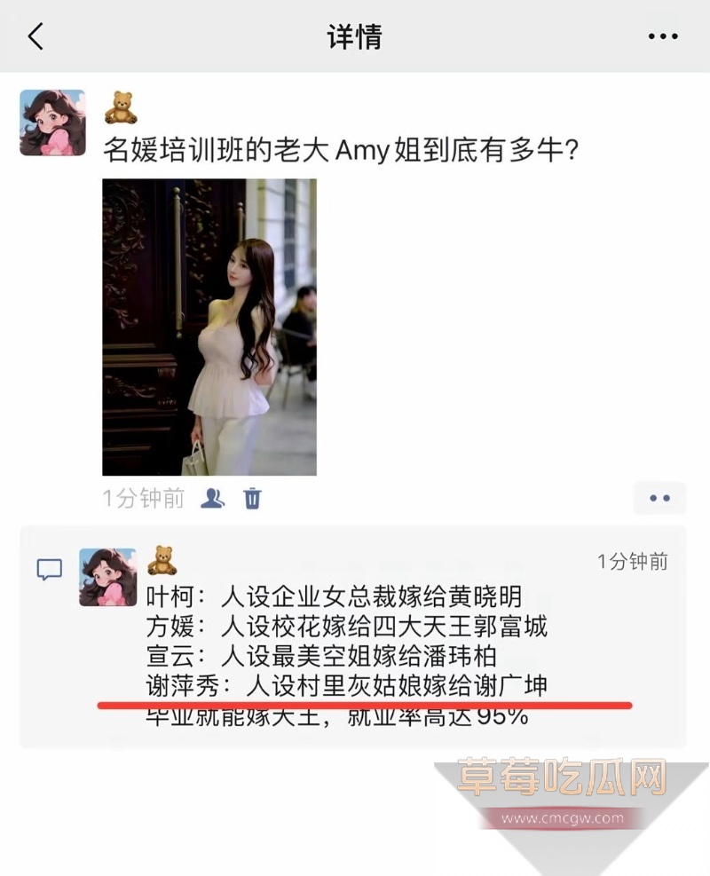Image resolution: width=710 pixels, height=876 pixels.
Task: Tap the teddy bear name above comment
Action: pos(162,561)
